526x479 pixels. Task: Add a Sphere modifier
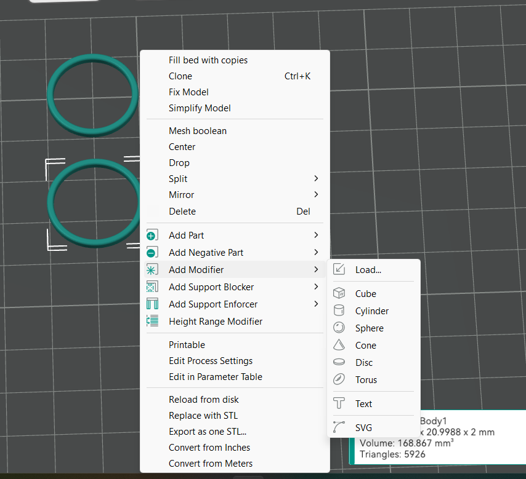pyautogui.click(x=369, y=328)
